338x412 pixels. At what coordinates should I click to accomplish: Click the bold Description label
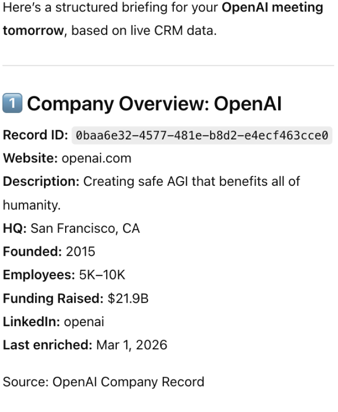[x=41, y=182]
